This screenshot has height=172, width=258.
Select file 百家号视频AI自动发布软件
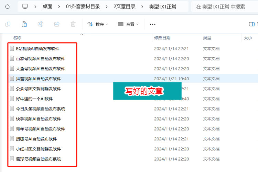coord(41,59)
